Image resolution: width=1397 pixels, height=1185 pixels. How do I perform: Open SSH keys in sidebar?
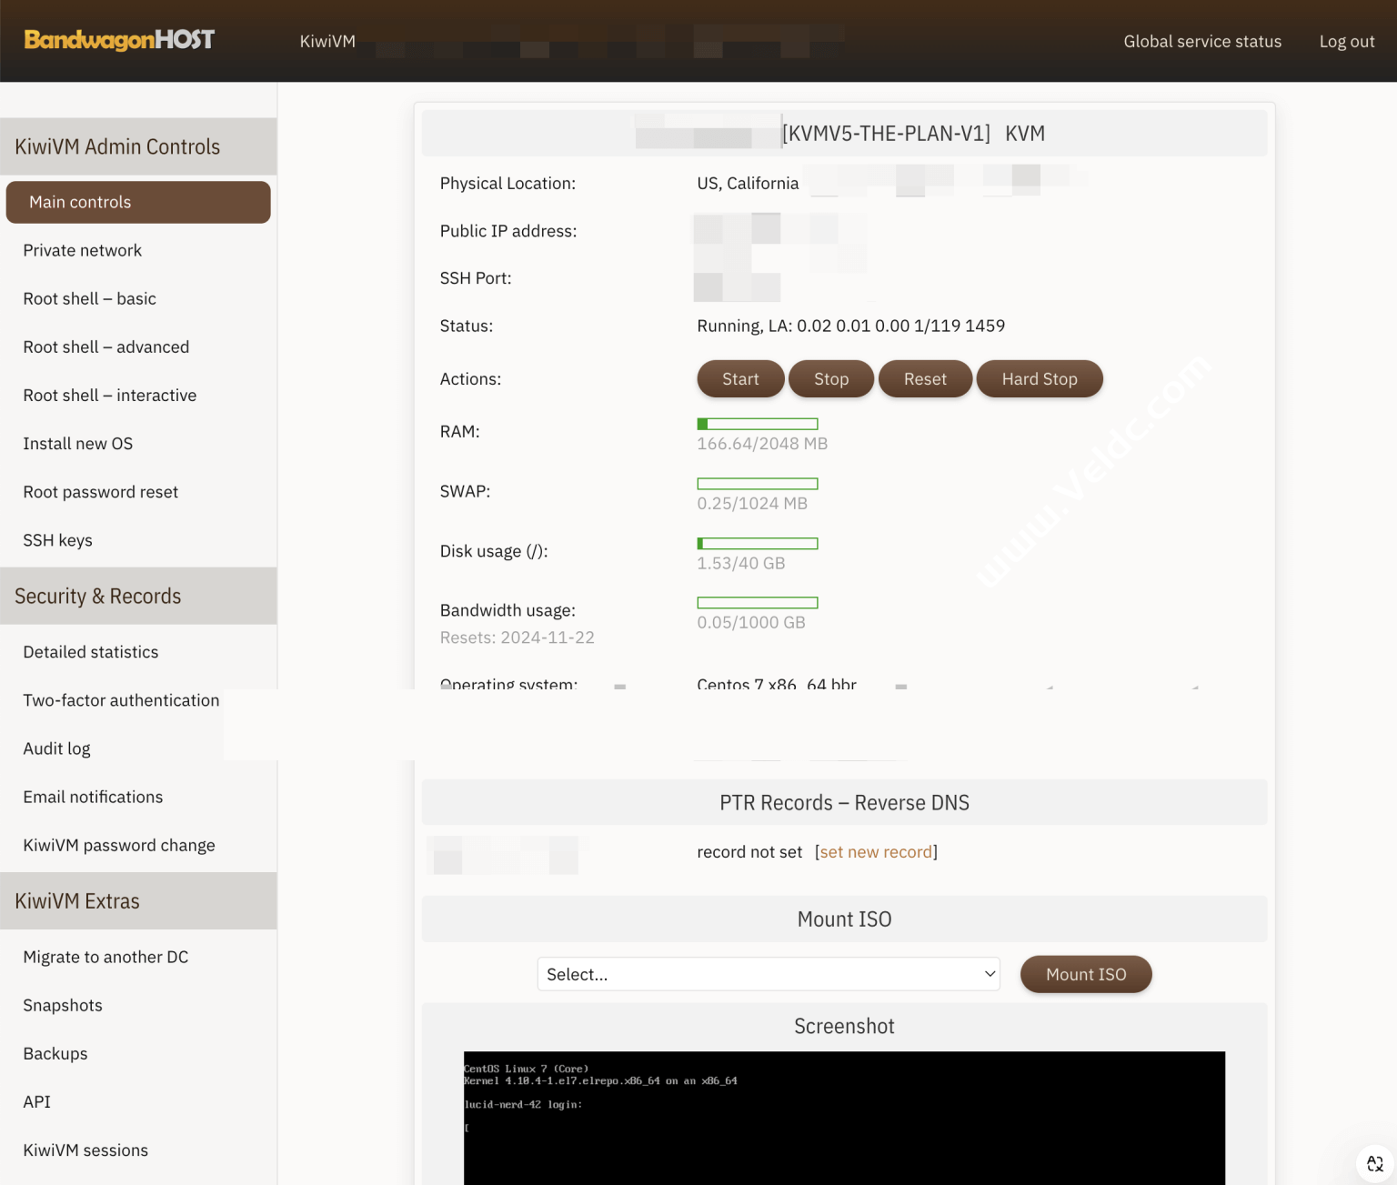58,540
